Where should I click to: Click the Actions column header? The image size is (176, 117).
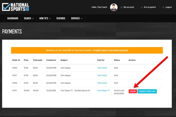[132, 60]
